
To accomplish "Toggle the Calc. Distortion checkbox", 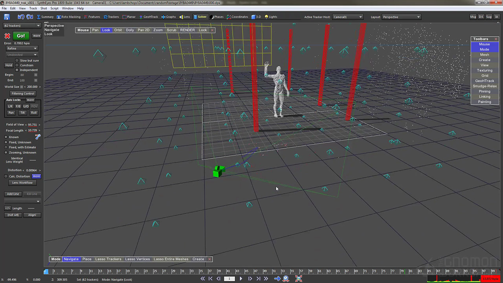I will coord(6,176).
